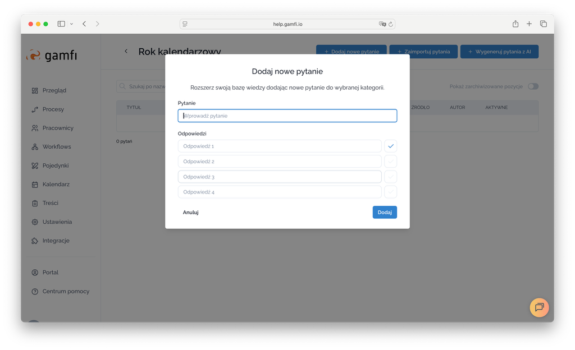Image resolution: width=575 pixels, height=350 pixels.
Task: Click the Safari sidebar toggle icon
Action: 61,24
